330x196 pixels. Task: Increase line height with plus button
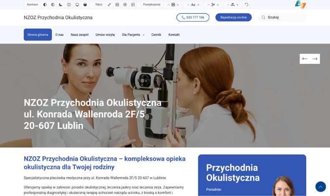pyautogui.click(x=218, y=5)
